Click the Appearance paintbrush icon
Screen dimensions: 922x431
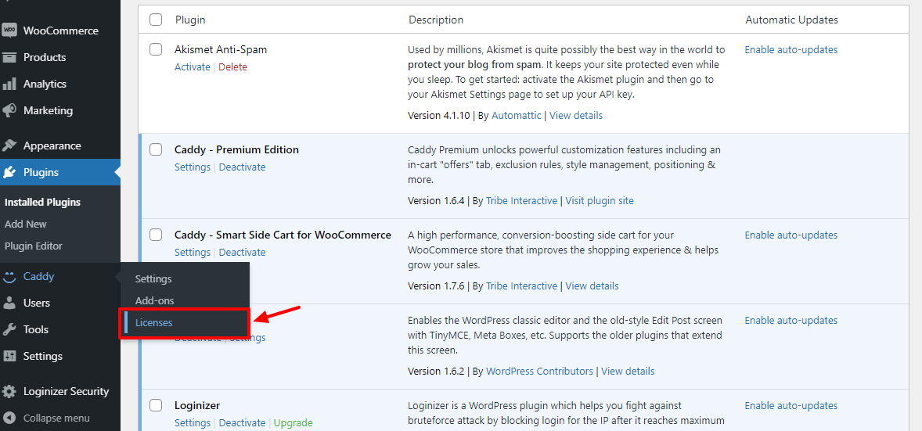click(x=9, y=145)
